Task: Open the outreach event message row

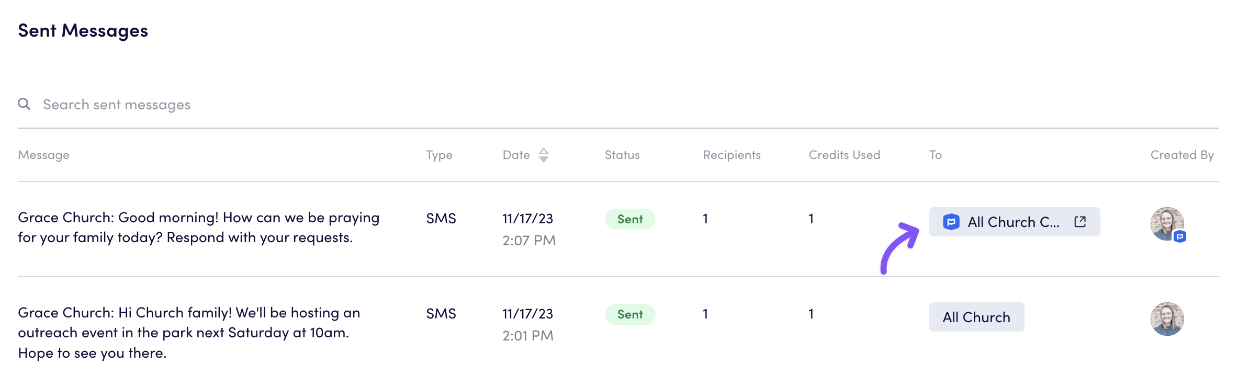Action: [x=189, y=333]
